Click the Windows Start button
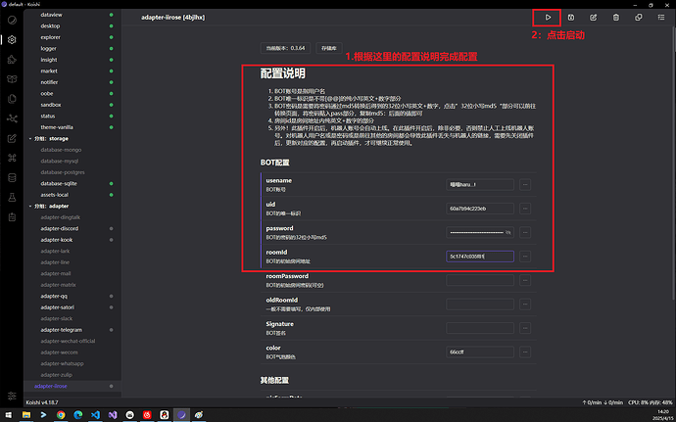Viewport: 676px width, 422px height. coord(9,415)
